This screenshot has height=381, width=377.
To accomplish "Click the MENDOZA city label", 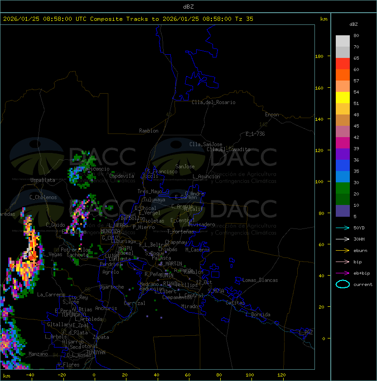I will (110, 231).
